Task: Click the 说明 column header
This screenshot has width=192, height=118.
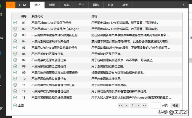Action: 94,16
